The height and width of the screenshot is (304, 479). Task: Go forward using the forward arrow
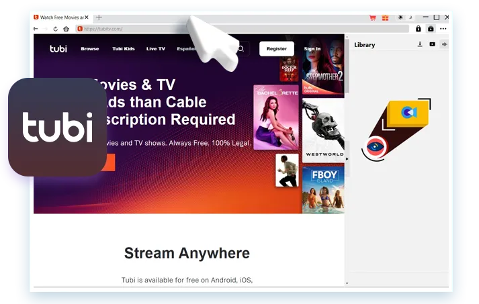46,29
